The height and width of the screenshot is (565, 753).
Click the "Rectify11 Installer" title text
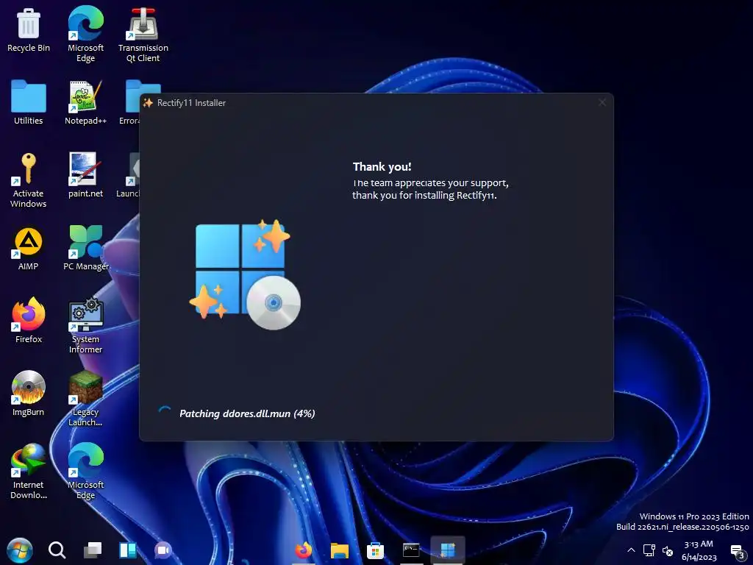[x=191, y=103]
